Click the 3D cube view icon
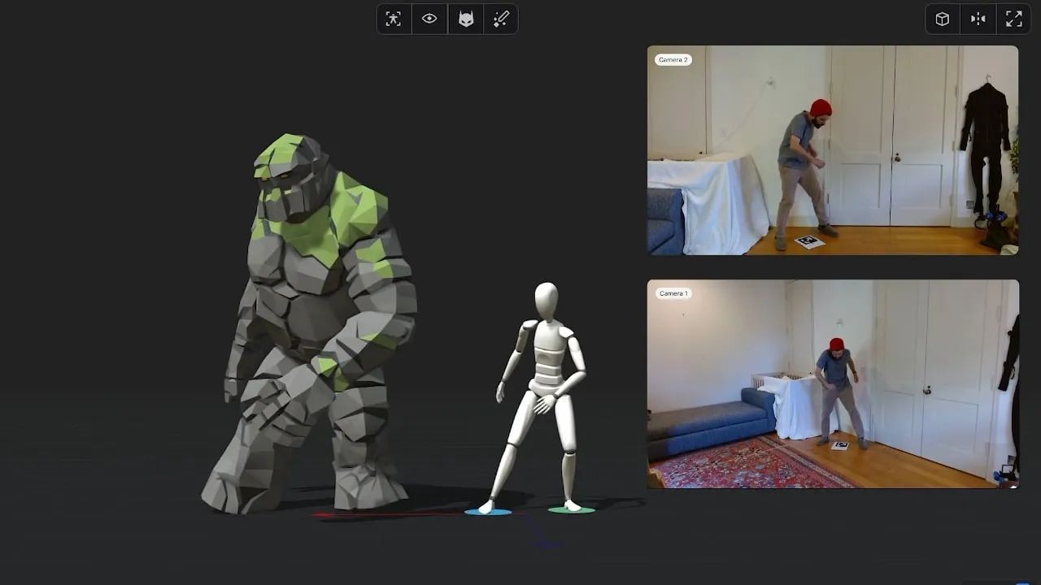The height and width of the screenshot is (585, 1041). [943, 19]
